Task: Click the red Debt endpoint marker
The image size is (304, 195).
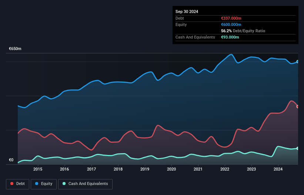Action: click(x=298, y=106)
